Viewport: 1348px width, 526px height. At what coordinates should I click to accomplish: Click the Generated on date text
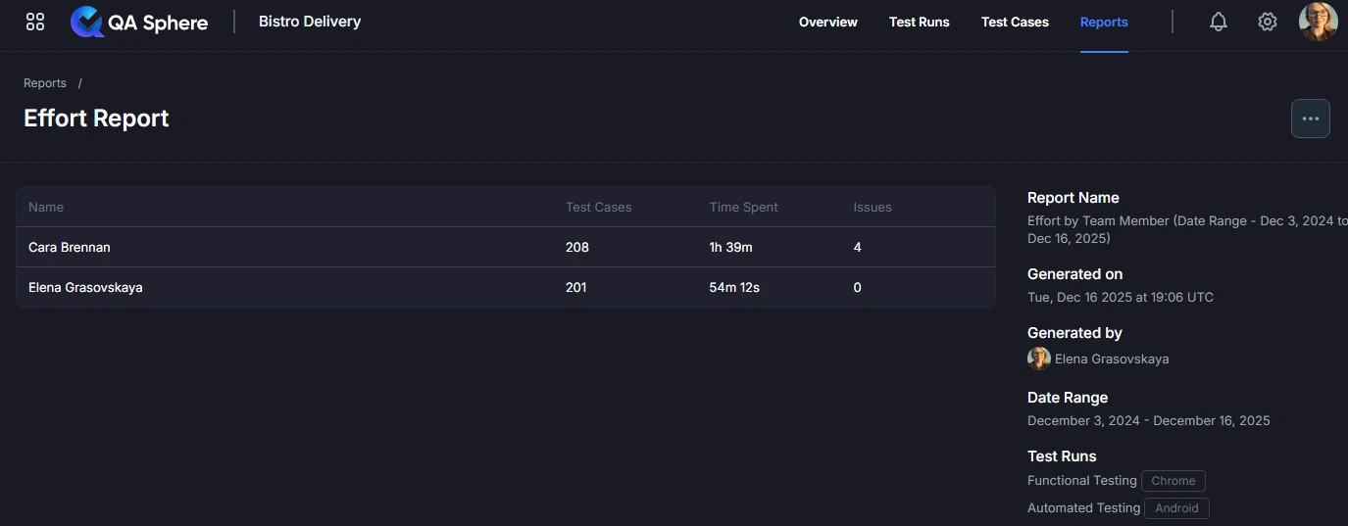(x=1121, y=297)
